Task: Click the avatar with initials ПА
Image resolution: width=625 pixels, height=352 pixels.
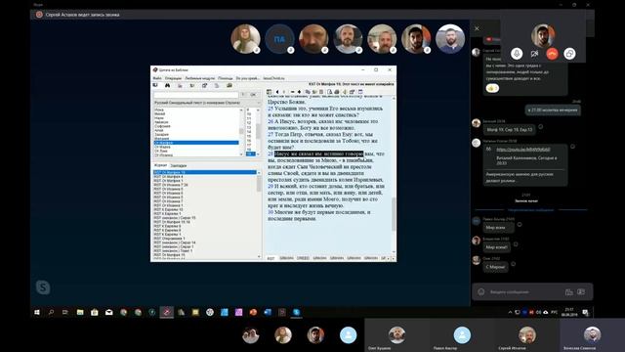Action: click(x=279, y=39)
